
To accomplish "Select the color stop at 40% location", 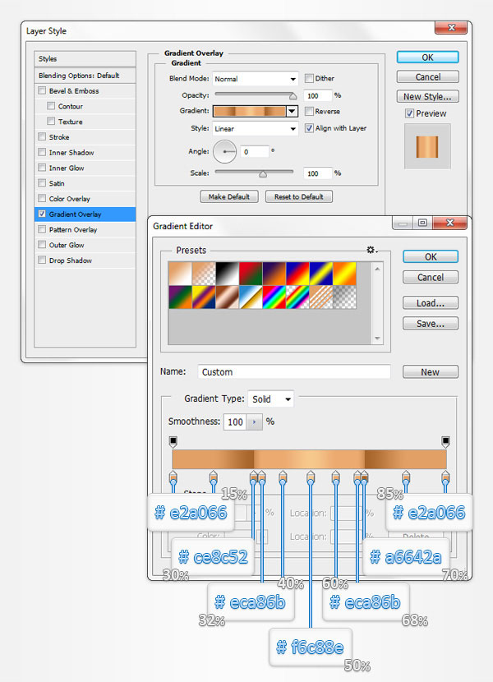I will (x=283, y=477).
